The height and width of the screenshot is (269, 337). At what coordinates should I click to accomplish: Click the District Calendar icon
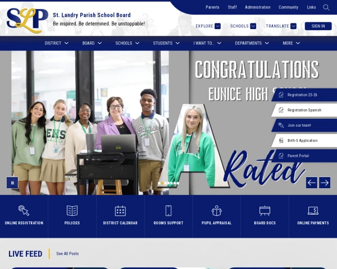[x=120, y=211]
